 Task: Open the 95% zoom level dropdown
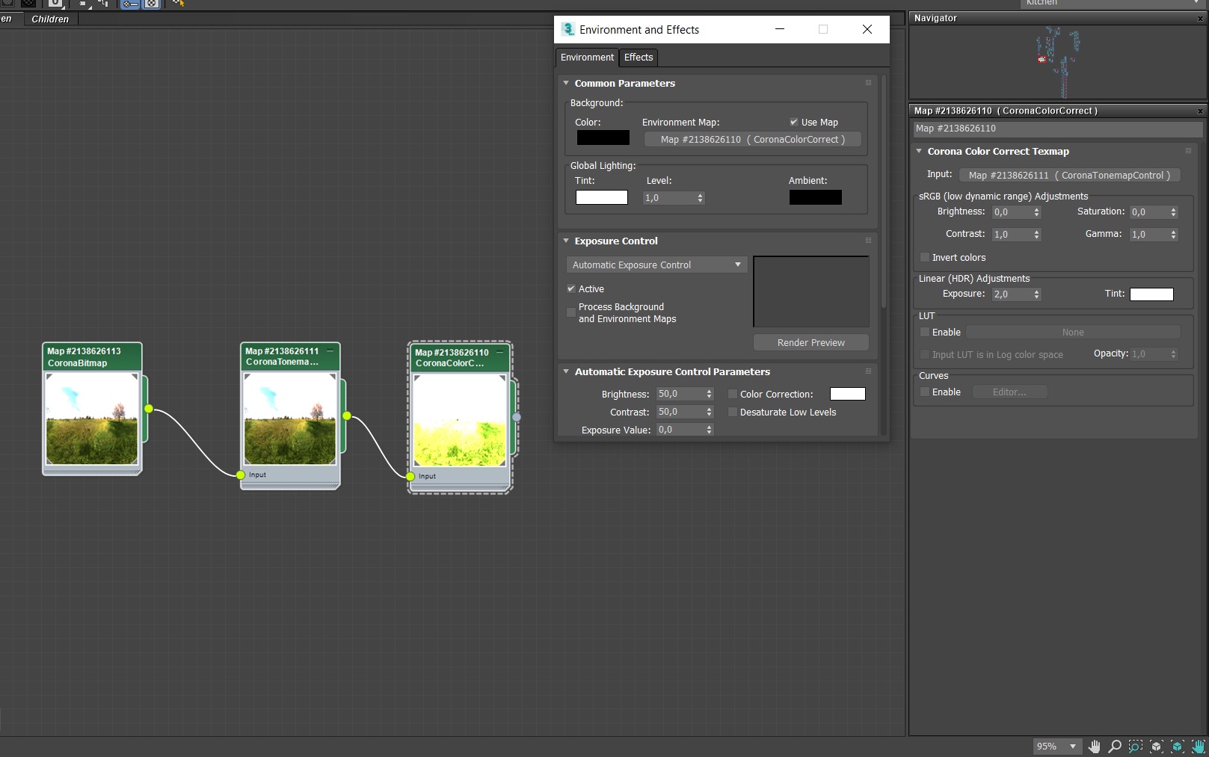1057,746
